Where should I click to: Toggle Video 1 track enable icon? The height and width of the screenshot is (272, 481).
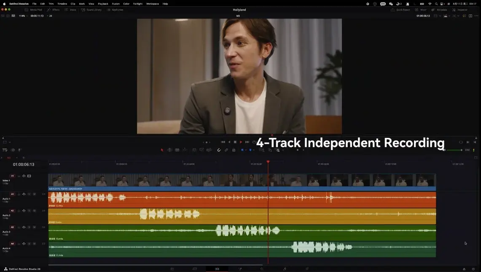pos(29,176)
